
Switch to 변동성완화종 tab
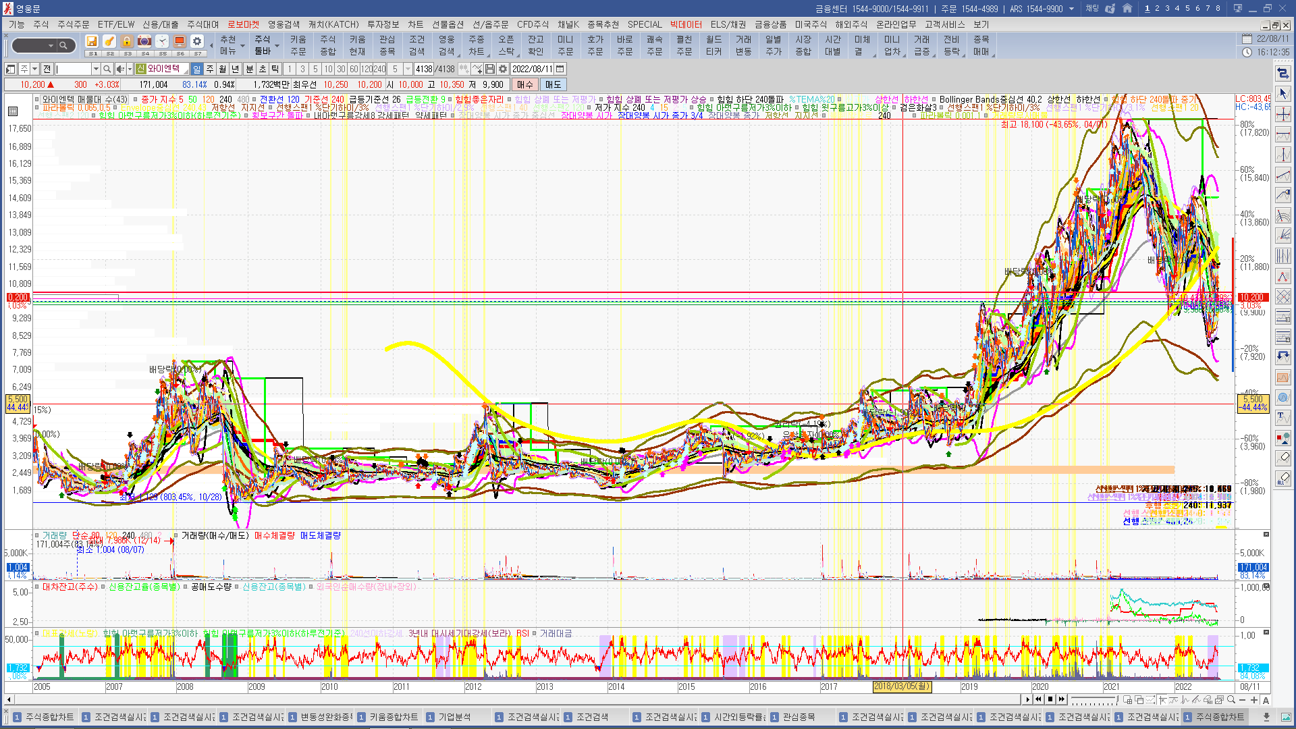coord(320,717)
